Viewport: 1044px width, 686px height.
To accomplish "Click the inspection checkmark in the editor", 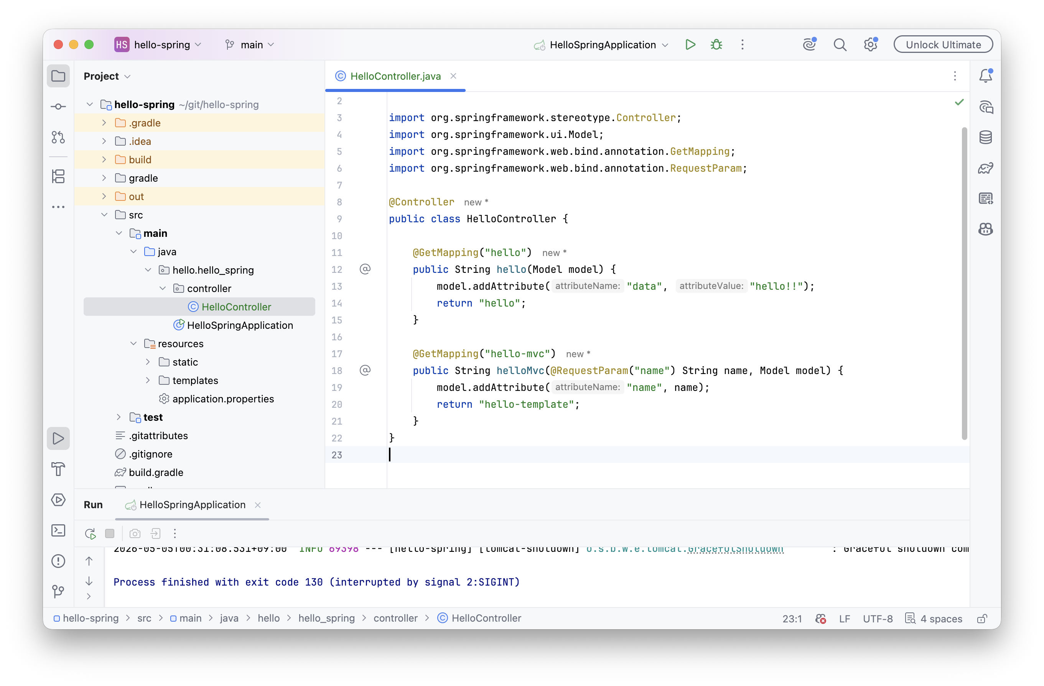I will (x=959, y=102).
